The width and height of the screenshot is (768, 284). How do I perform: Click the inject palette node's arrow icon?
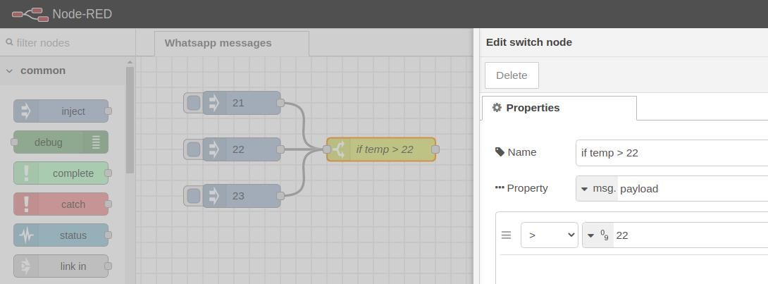point(26,111)
